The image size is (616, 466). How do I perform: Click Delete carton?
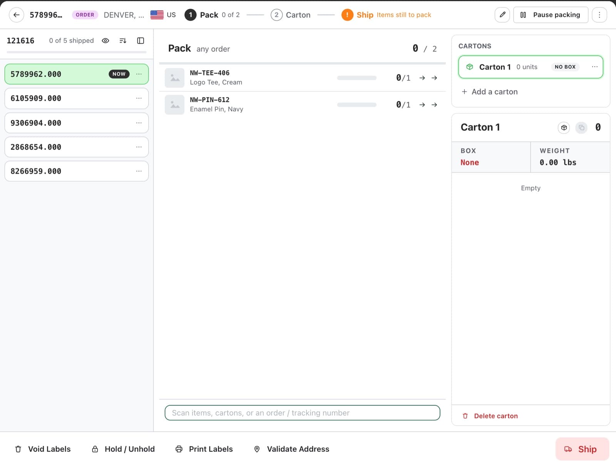tap(490, 416)
